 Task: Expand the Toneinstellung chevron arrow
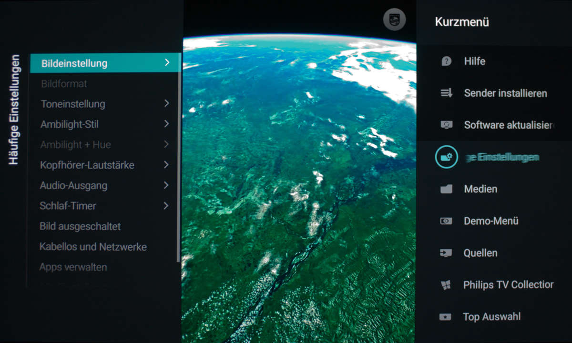point(166,103)
